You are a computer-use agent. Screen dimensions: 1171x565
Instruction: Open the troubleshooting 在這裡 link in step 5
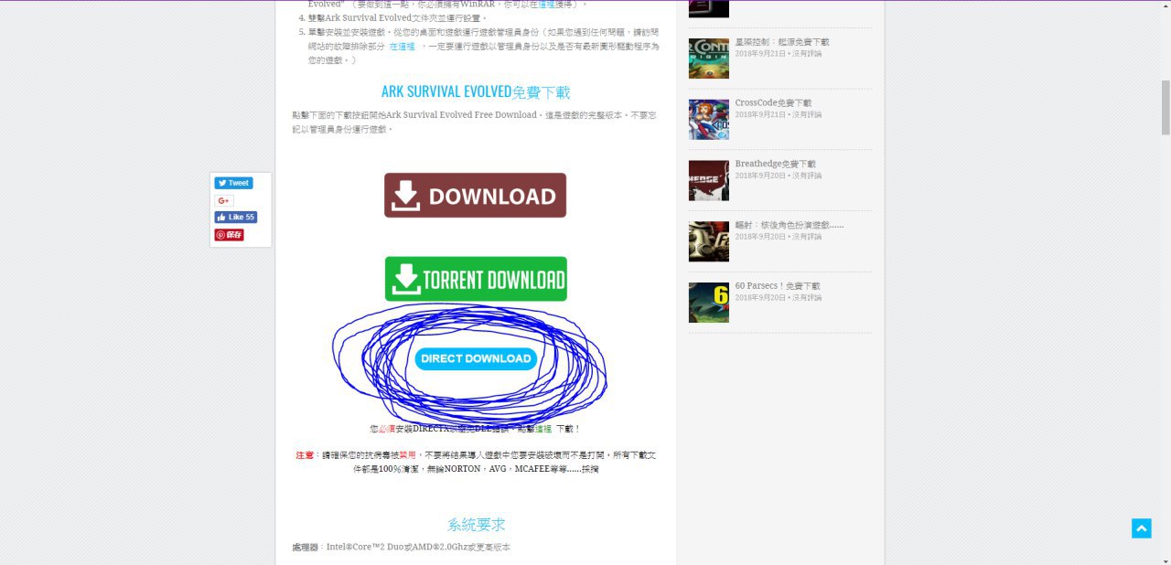[x=402, y=46]
